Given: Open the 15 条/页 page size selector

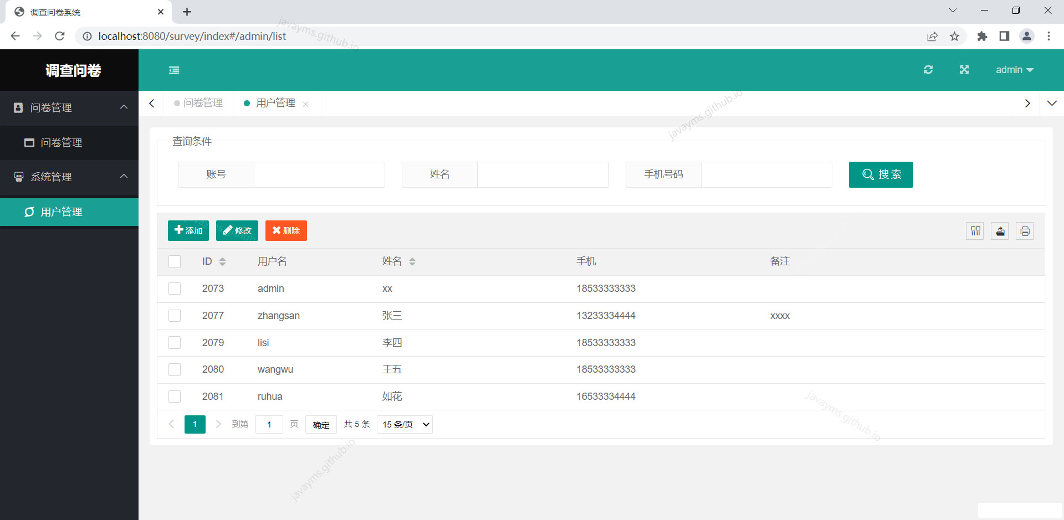Looking at the screenshot, I should [405, 424].
